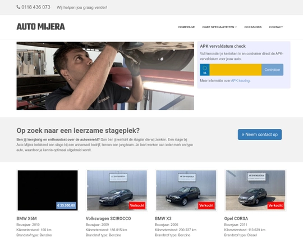Image resolution: width=303 pixels, height=243 pixels.
Task: Click the blue NL EU flag badge
Action: 205,70
